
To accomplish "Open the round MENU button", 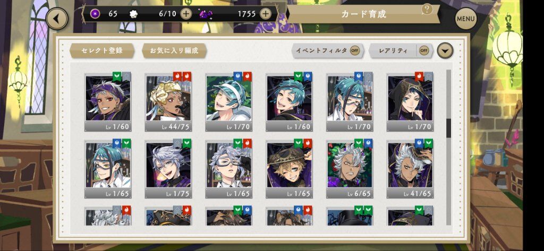I will coord(465,19).
